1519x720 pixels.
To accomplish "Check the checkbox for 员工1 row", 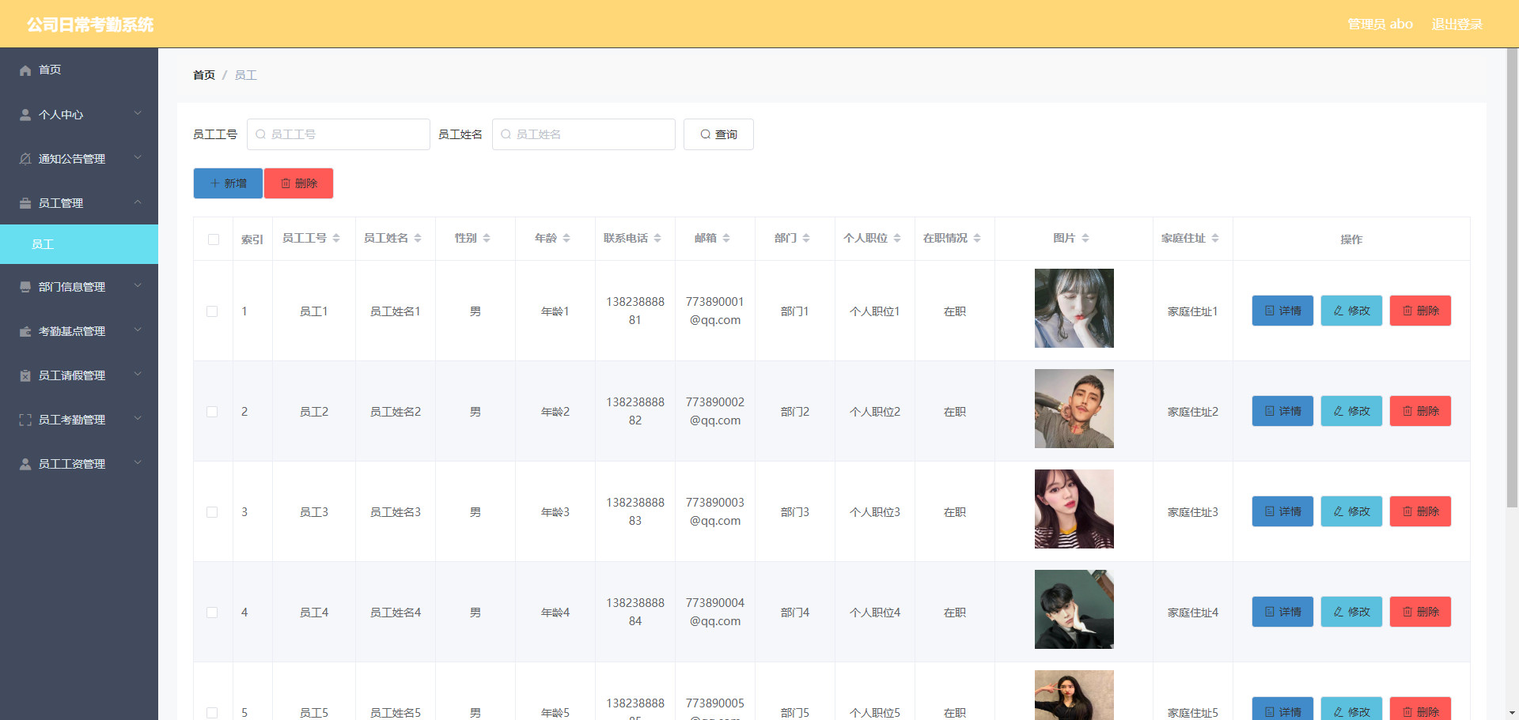I will (212, 311).
